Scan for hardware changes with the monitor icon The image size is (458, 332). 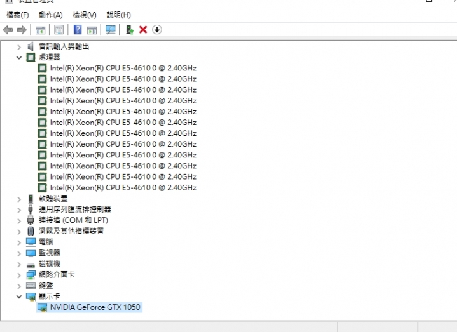tap(111, 30)
